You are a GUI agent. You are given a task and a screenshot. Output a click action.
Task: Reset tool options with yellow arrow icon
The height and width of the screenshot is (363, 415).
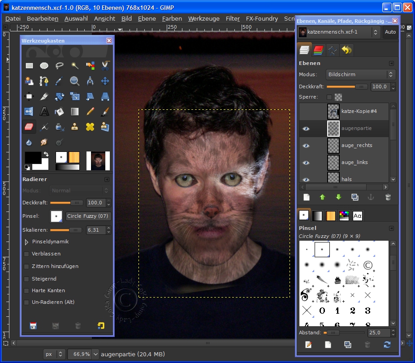pos(100,325)
